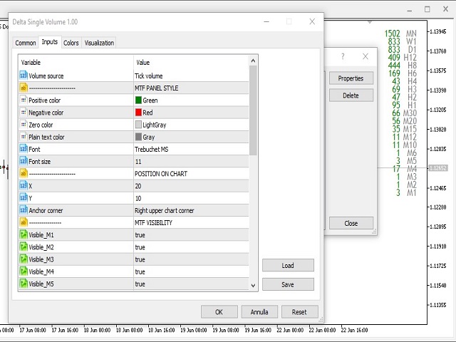Switch to the Inputs tab
456x342 pixels.
50,42
